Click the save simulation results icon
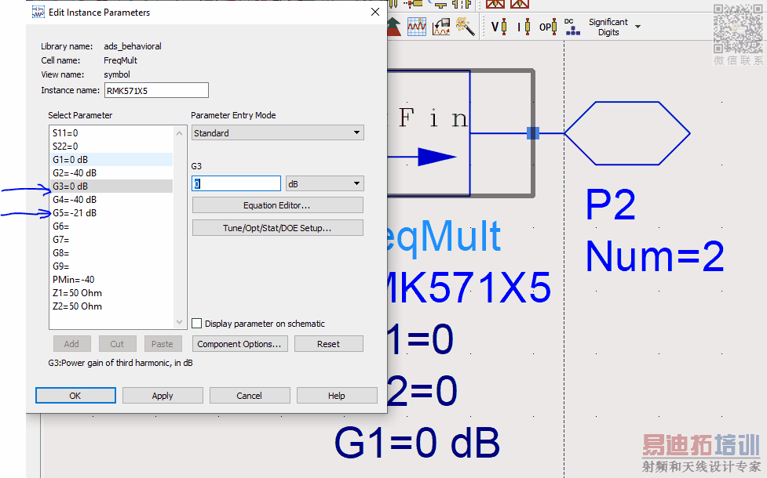The image size is (767, 478). click(441, 27)
